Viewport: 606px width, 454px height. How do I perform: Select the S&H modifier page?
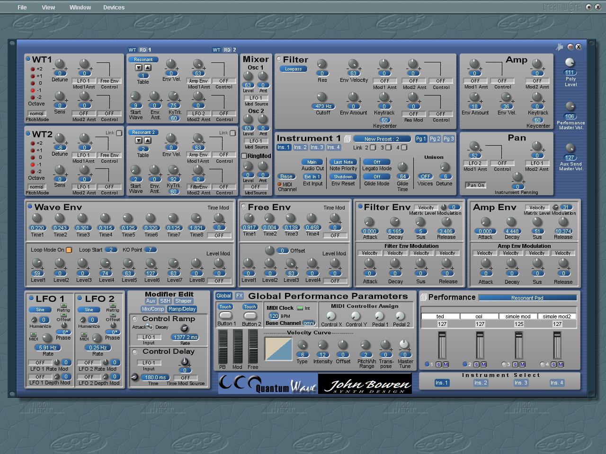click(x=165, y=301)
